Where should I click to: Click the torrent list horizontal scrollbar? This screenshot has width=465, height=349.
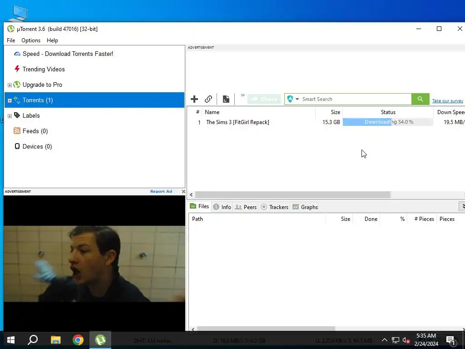[292, 194]
